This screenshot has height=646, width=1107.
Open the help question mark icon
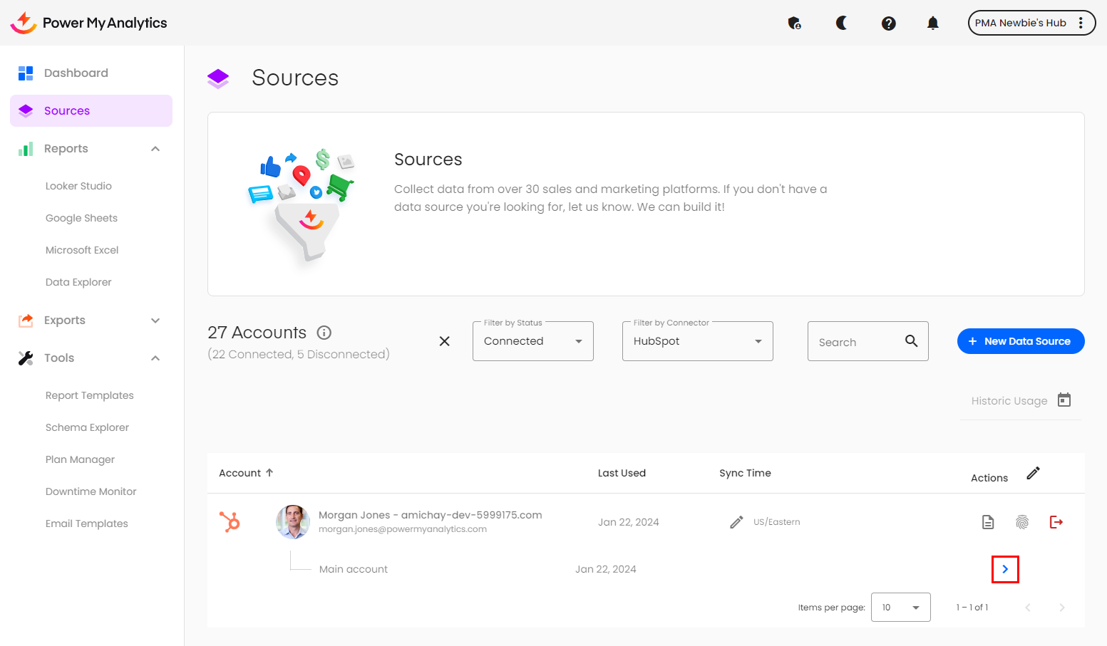[888, 24]
